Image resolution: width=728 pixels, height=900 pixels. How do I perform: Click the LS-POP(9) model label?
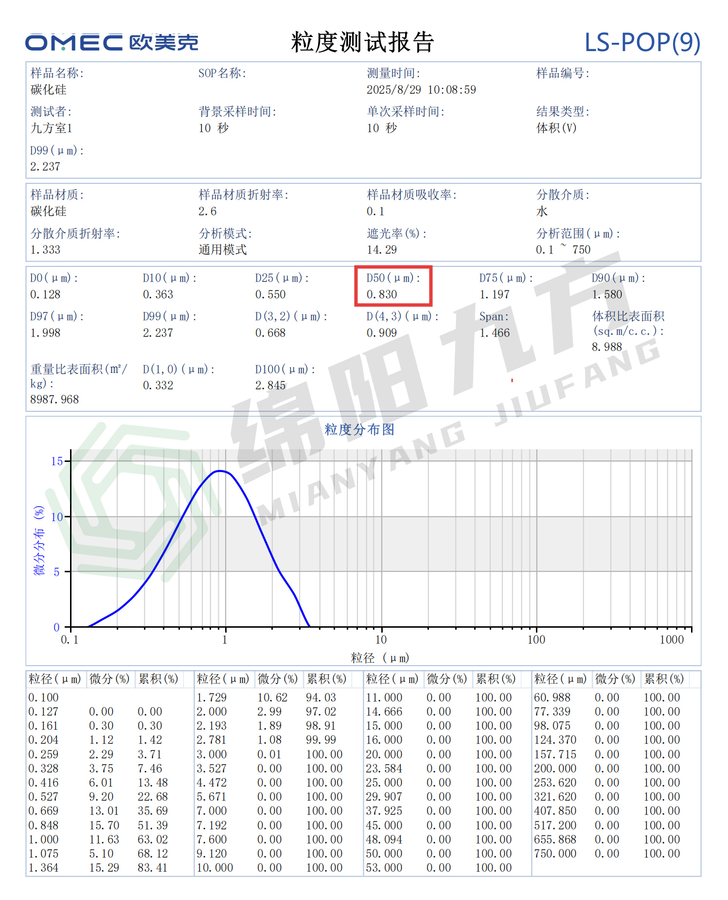642,43
